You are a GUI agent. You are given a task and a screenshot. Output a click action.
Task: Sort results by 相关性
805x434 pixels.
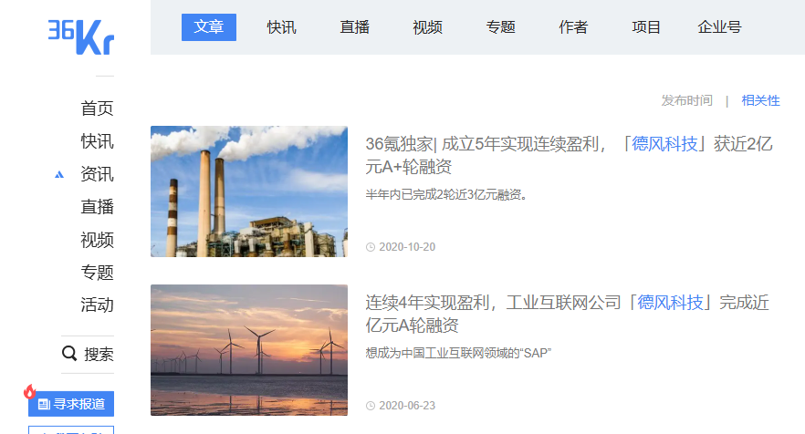(x=760, y=100)
